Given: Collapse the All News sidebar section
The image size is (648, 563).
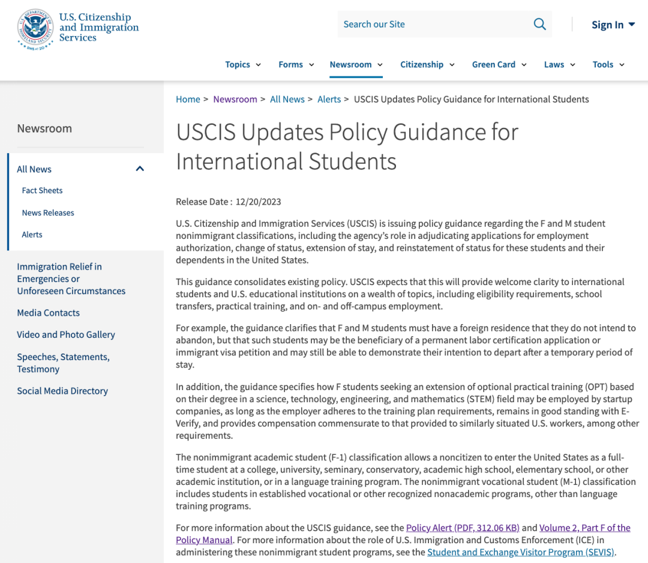Looking at the screenshot, I should click(x=140, y=169).
